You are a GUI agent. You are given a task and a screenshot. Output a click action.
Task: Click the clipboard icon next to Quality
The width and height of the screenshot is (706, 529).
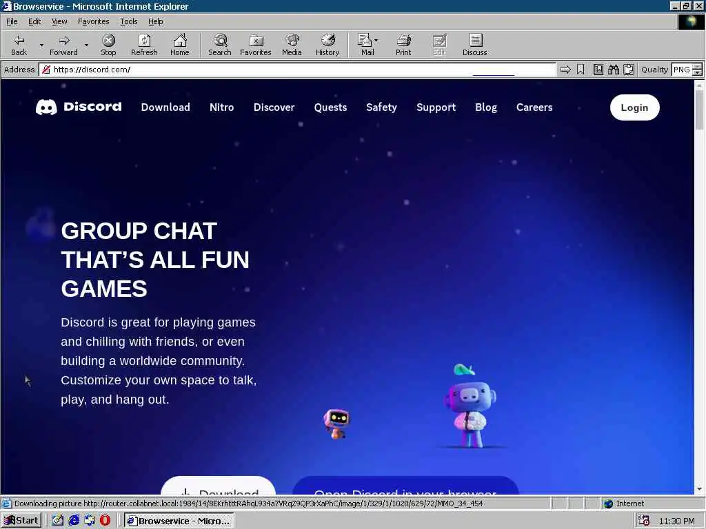point(629,70)
